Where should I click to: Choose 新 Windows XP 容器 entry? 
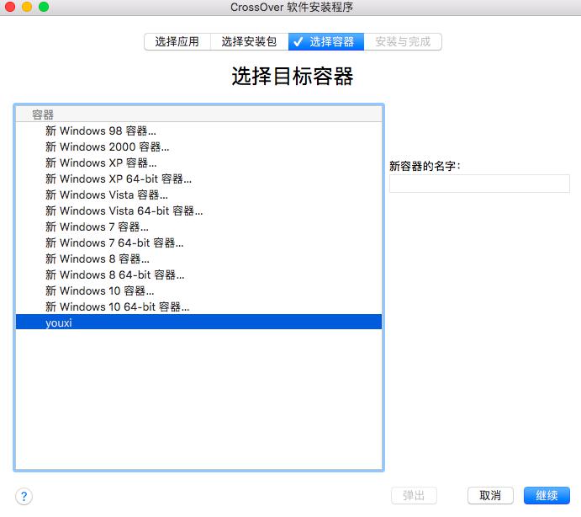click(198, 163)
